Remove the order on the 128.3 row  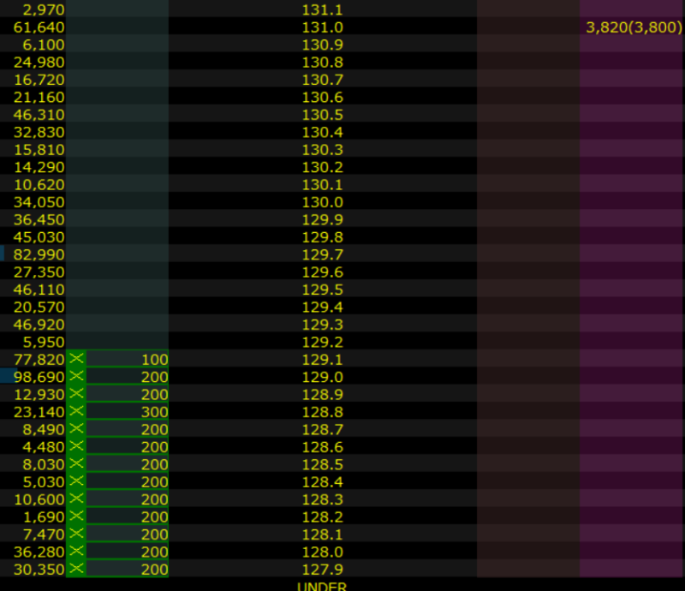pyautogui.click(x=77, y=499)
